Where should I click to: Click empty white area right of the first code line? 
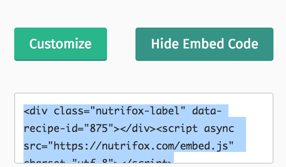tap(250, 111)
